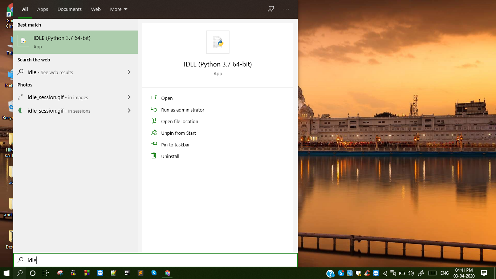Click the large IDLE app thumbnail
This screenshot has width=496, height=279.
218,42
